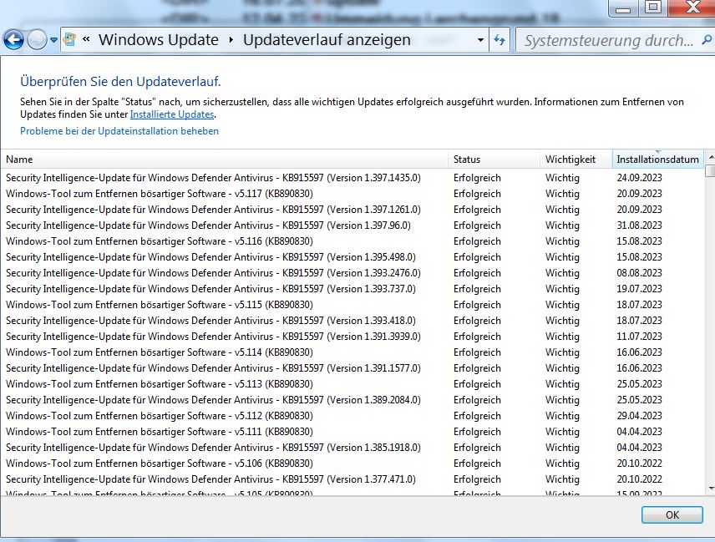This screenshot has width=715, height=542.
Task: Select the v5.111 (KB890830) removal tool row
Action: pyautogui.click(x=352, y=432)
